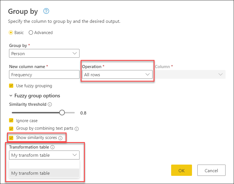View info tooltip for Show similarity scores

[x=60, y=138]
